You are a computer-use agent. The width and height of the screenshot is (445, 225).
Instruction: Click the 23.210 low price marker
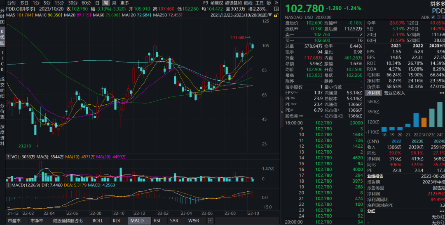[25, 146]
